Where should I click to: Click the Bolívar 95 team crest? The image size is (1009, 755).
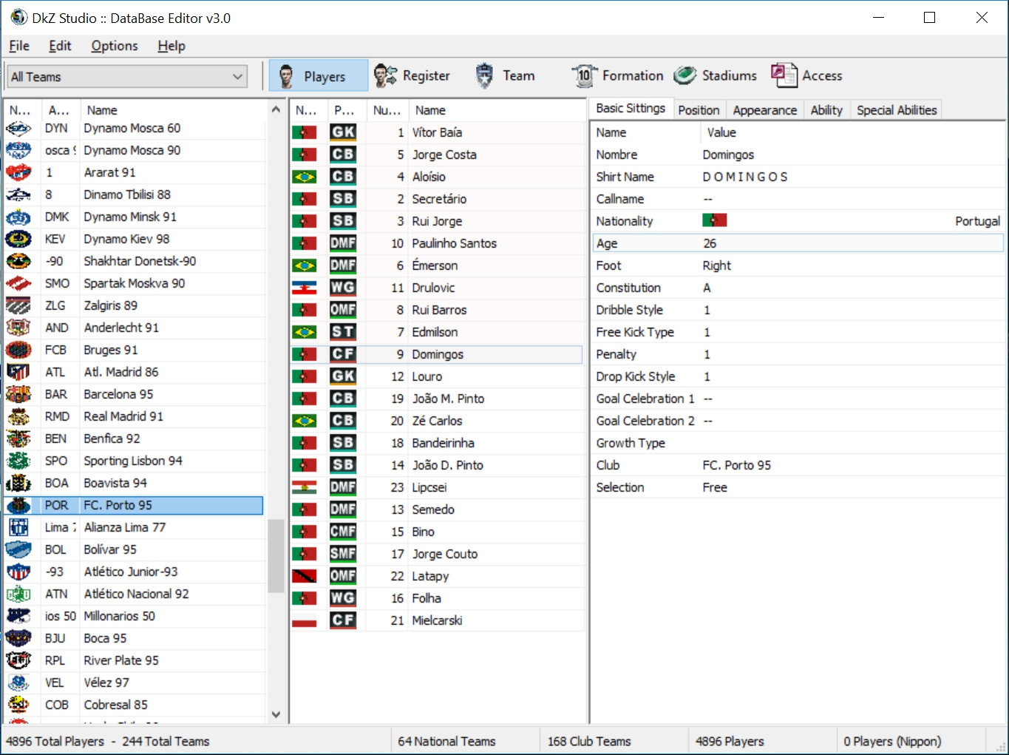(x=18, y=549)
